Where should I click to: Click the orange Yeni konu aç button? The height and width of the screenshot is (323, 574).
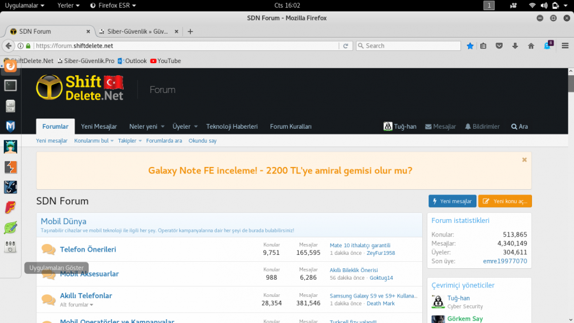[x=505, y=201]
